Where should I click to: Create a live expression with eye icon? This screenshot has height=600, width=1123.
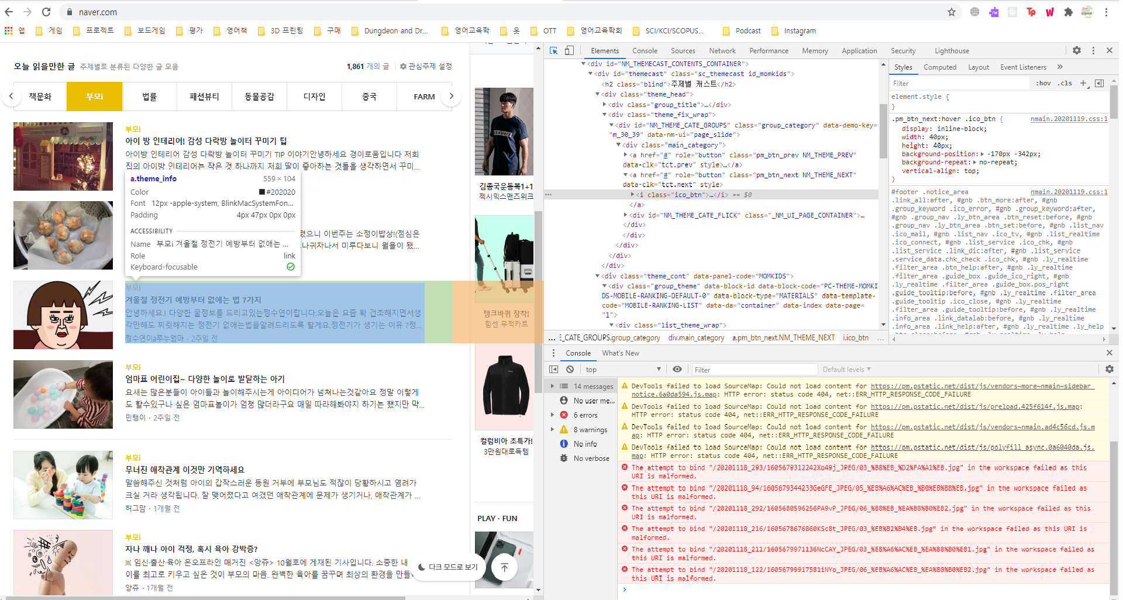[x=677, y=369]
